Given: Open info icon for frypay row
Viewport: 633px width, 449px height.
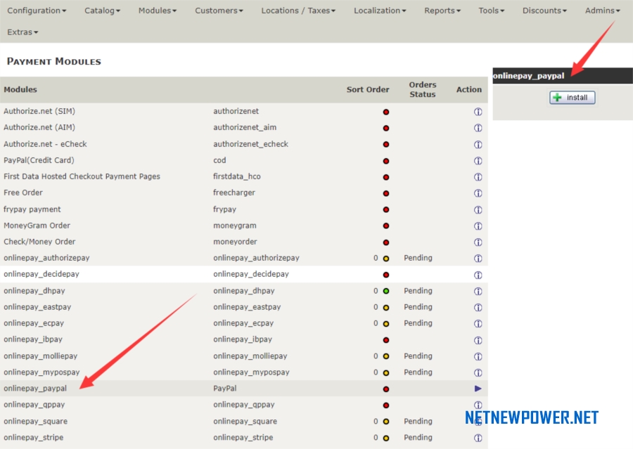Looking at the screenshot, I should point(478,210).
